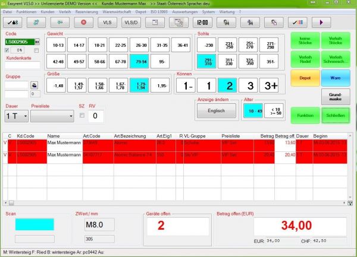Open the Dauer dropdown showing 1 T
The height and width of the screenshot is (257, 357).
pos(16,115)
